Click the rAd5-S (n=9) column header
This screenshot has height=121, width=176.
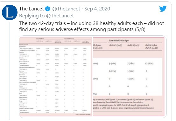click(x=133, y=45)
